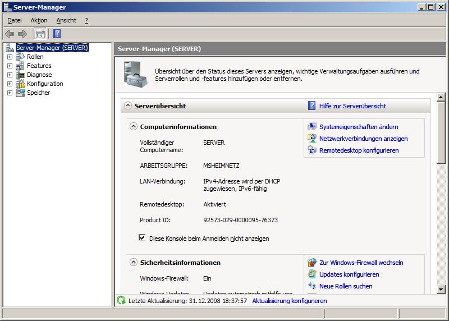Click the server toolbox header icon
Image resolution: width=449 pixels, height=321 pixels.
(135, 74)
